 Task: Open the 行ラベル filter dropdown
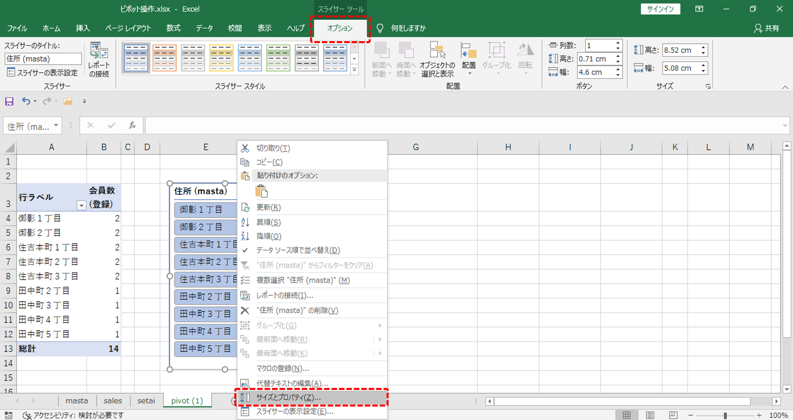[x=81, y=205]
